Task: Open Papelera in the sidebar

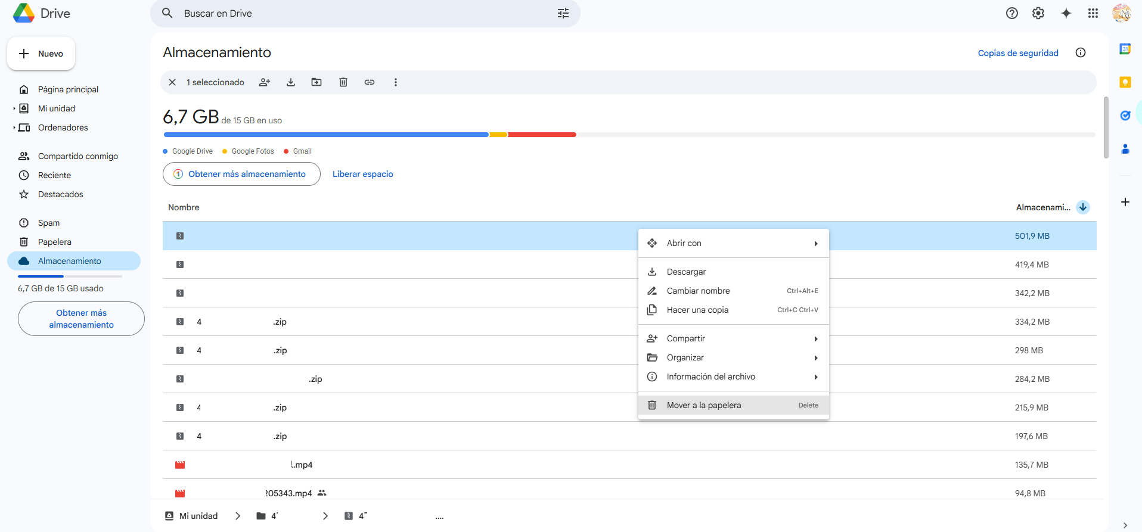Action: point(54,242)
